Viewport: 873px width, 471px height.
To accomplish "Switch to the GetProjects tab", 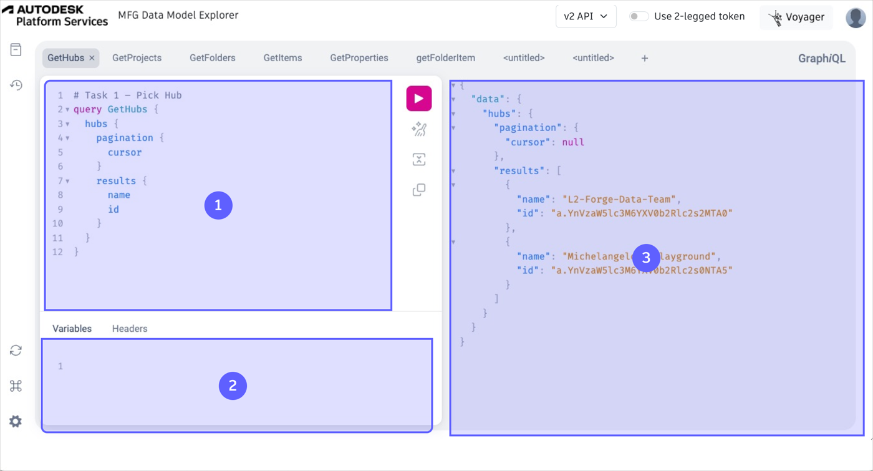I will [x=137, y=58].
